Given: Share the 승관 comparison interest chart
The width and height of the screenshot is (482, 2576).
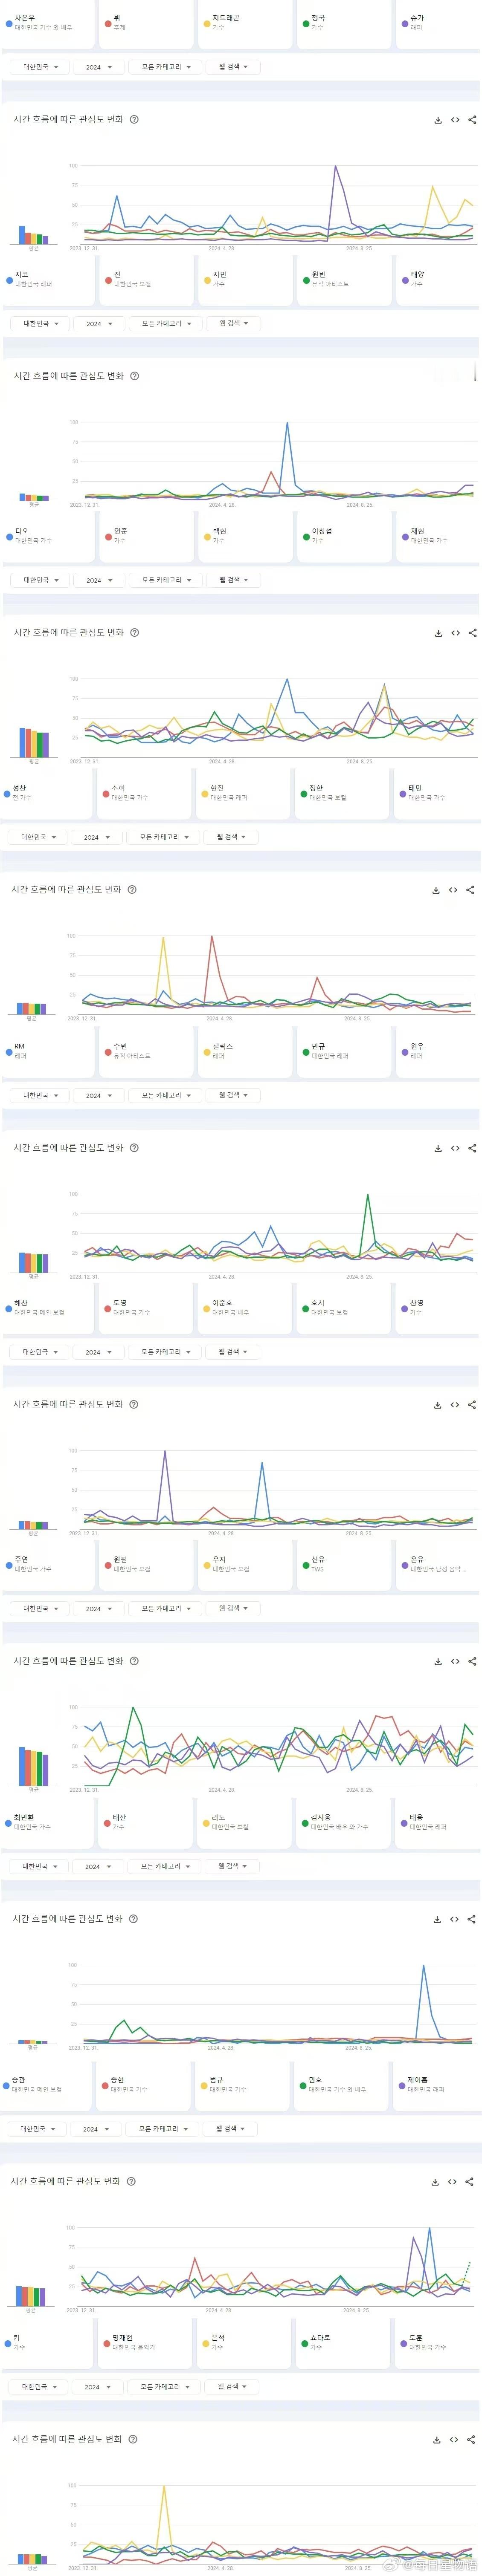Looking at the screenshot, I should coord(470,2182).
